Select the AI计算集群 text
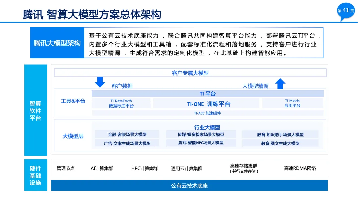Viewport: 358px width, 201px height. point(102,168)
